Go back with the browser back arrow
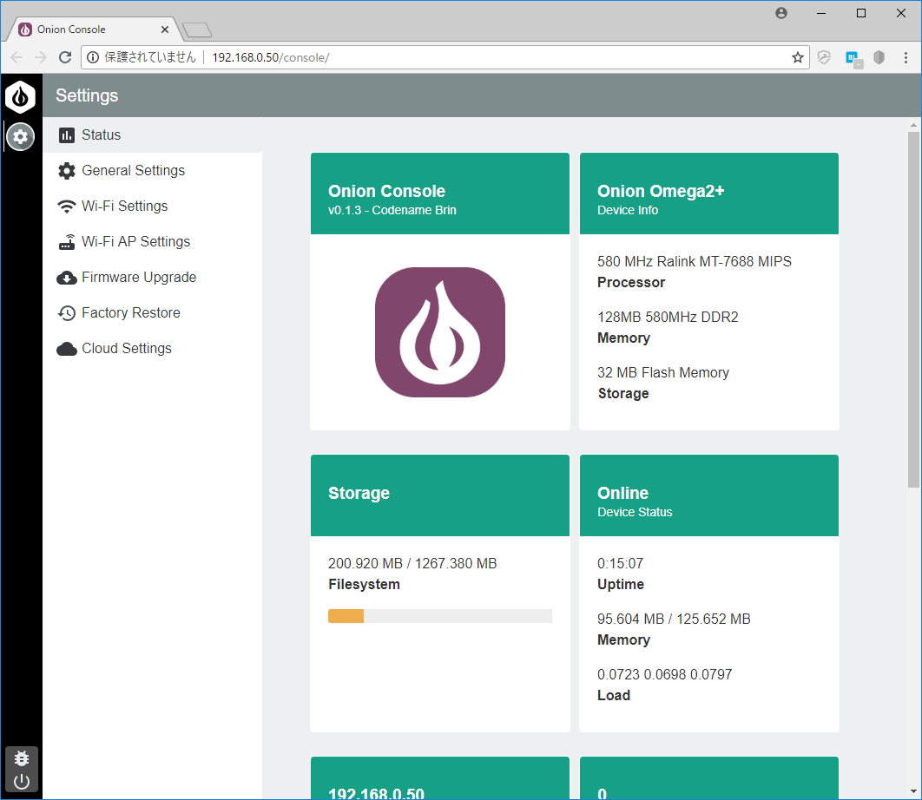 [16, 57]
